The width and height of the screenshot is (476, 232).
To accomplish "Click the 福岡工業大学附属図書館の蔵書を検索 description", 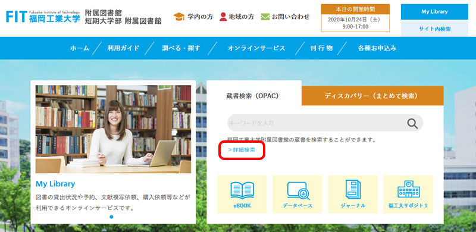I will tap(302, 140).
